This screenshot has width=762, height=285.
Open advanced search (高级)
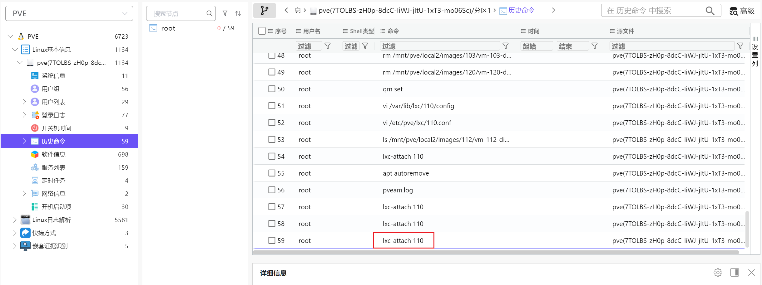(x=742, y=11)
